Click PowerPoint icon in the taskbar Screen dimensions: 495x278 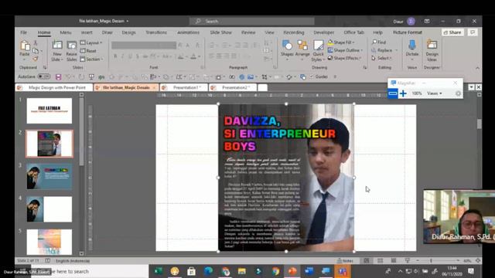tap(292, 271)
